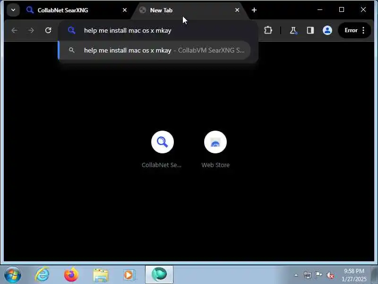Open Windows Explorer from taskbar
The image size is (378, 284).
101,275
